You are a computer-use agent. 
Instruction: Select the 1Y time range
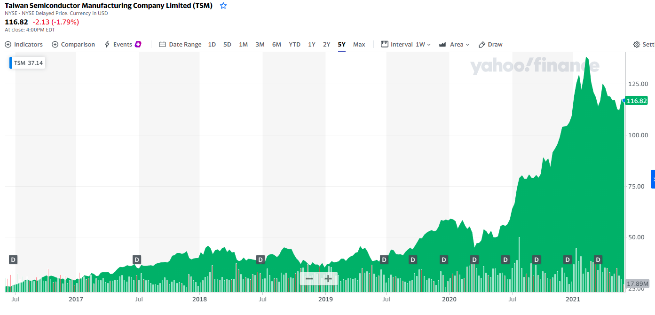tap(312, 44)
